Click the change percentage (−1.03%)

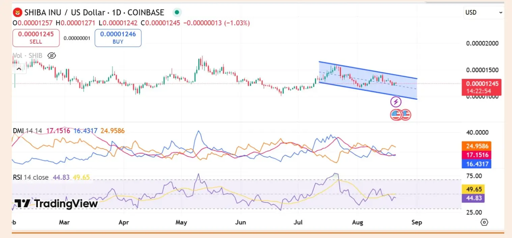click(237, 23)
